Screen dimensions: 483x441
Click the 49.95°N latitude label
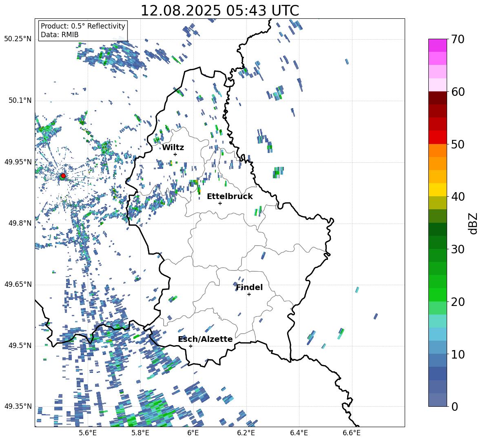(18, 162)
